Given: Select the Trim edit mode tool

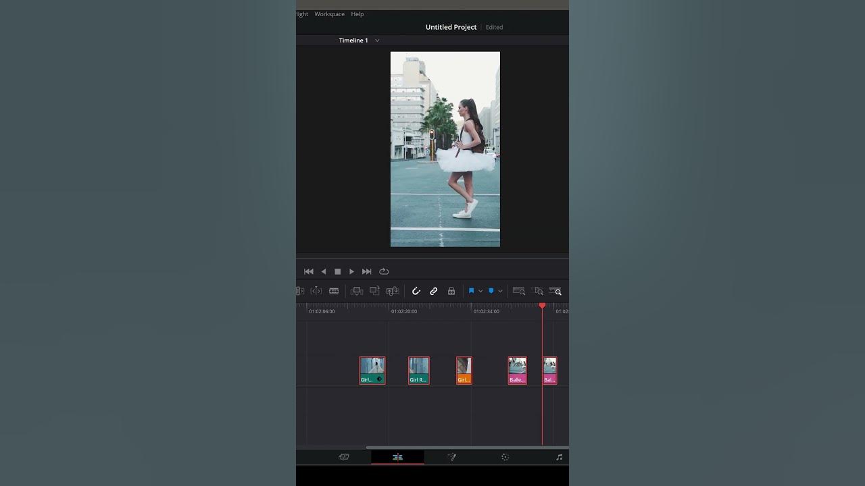Looking at the screenshot, I should 299,291.
